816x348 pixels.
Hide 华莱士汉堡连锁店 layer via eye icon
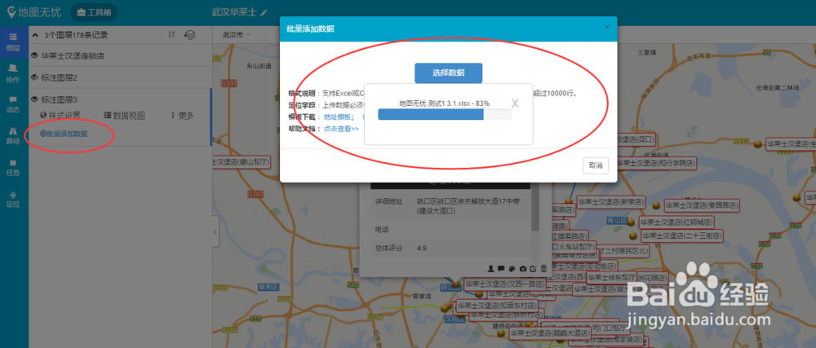coord(35,55)
